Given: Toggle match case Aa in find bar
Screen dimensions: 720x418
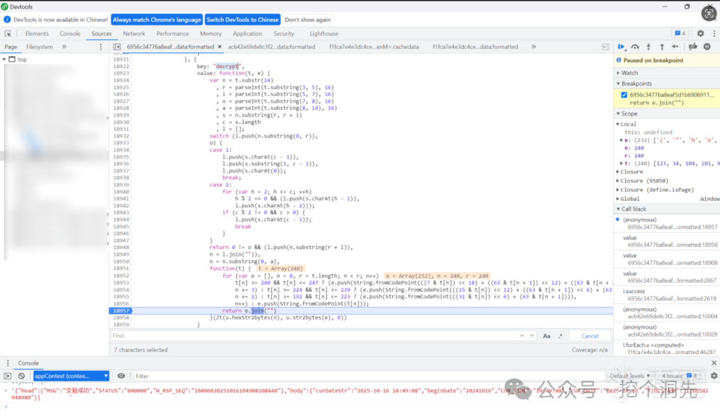Looking at the screenshot, I should (547, 336).
